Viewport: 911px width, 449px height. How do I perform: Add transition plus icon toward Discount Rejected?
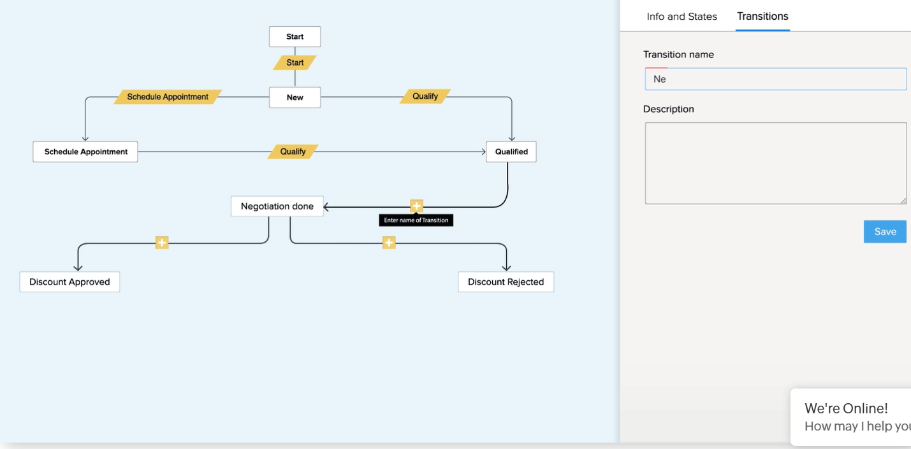(x=389, y=243)
